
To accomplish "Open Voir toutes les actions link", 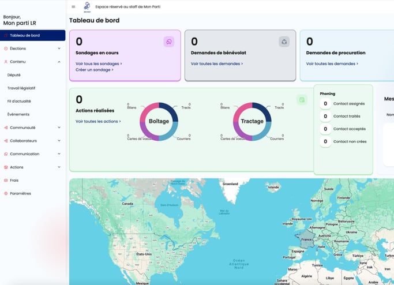I will pos(98,121).
